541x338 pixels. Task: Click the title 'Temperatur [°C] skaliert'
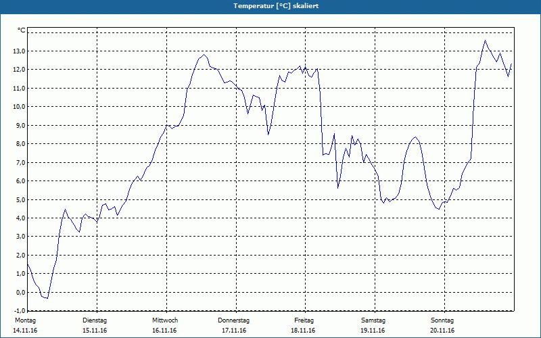coord(276,6)
